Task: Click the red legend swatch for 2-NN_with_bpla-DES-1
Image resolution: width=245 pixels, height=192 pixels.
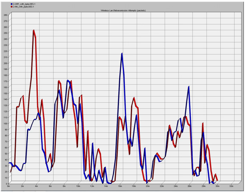Action: tap(12, 7)
